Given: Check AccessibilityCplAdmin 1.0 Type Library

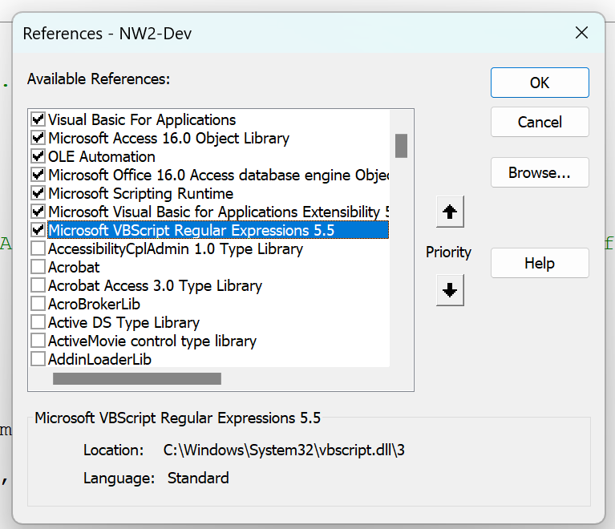Looking at the screenshot, I should 38,248.
